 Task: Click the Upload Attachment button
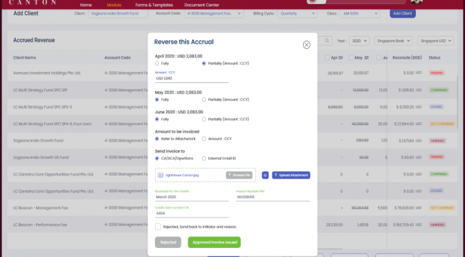[x=291, y=175]
